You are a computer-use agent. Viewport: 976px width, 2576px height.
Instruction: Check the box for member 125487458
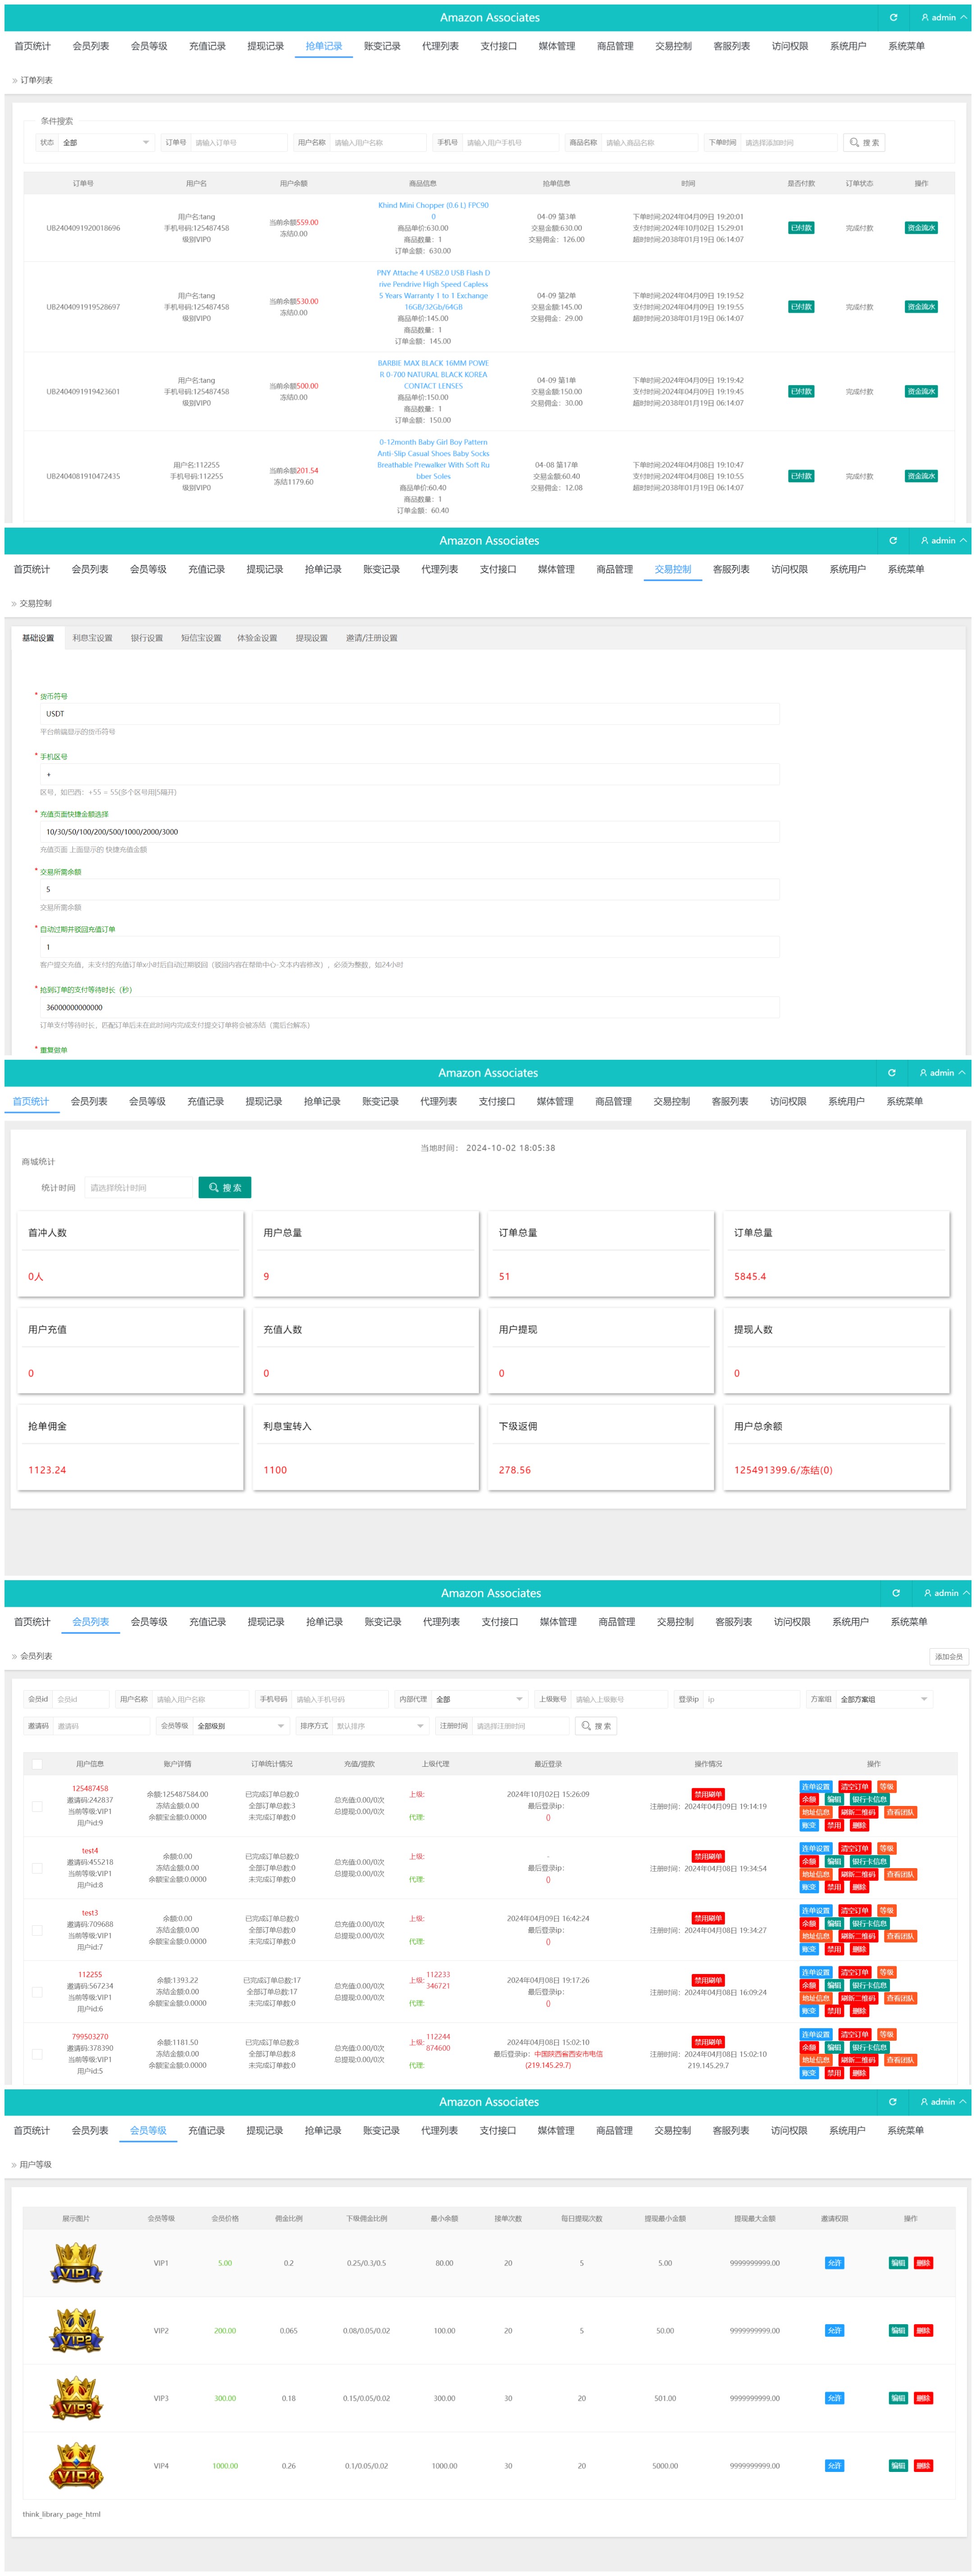coord(37,1806)
